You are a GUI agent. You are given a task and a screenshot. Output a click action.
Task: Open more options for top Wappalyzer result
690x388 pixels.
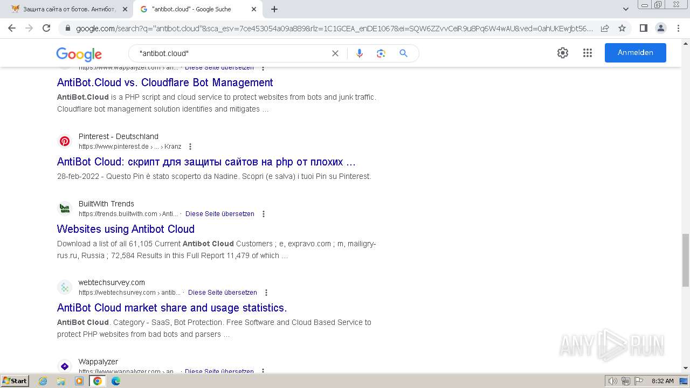(263, 68)
